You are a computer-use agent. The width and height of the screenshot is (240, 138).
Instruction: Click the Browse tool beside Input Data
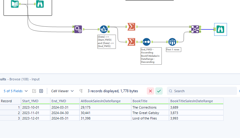(40, 4)
